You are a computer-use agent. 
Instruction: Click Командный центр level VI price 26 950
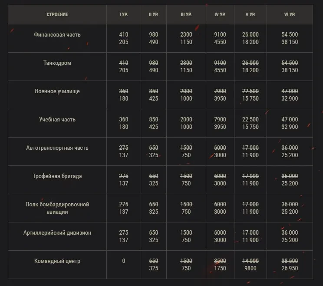coord(290,268)
